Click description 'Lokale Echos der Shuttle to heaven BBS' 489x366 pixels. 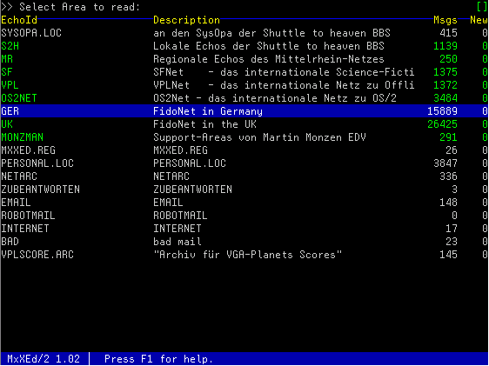click(269, 46)
